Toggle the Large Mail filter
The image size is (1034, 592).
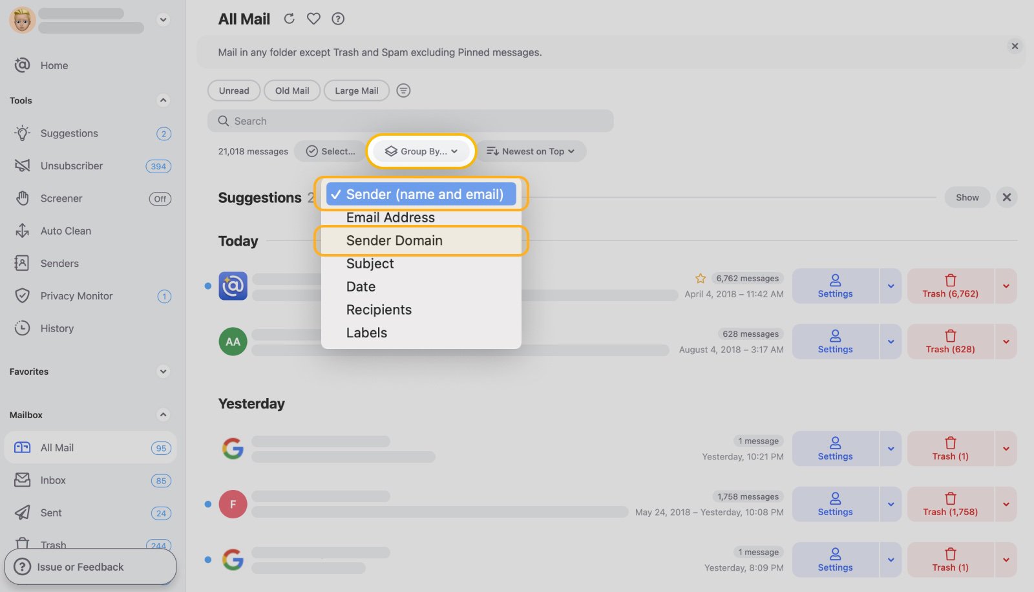356,90
